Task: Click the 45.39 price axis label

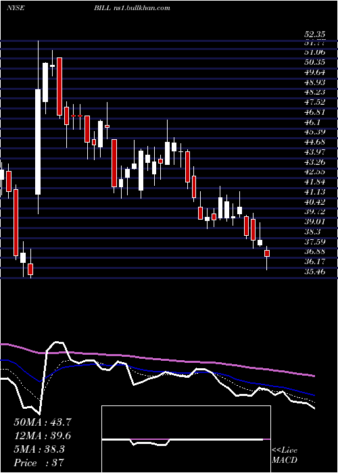Action: (x=315, y=132)
